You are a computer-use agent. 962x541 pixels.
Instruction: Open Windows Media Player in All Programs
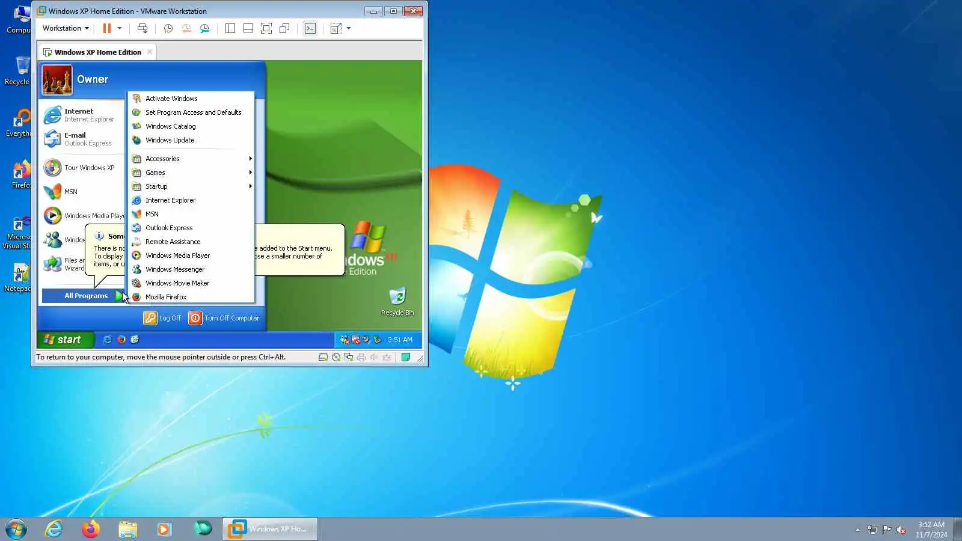(x=191, y=255)
